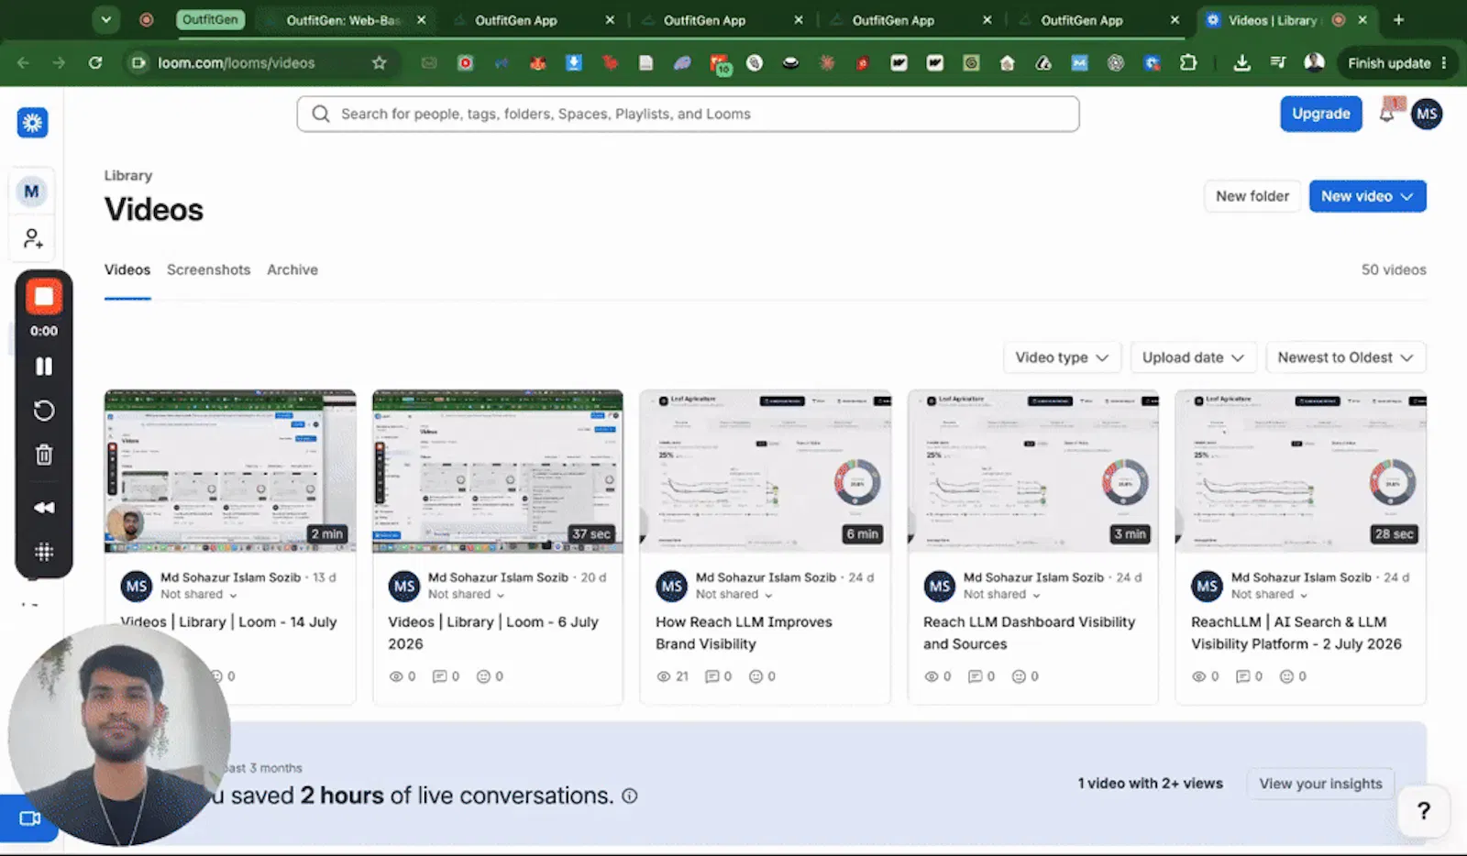
Task: Open the How Reach LLM Improves Brand Visibility title
Action: click(x=744, y=633)
